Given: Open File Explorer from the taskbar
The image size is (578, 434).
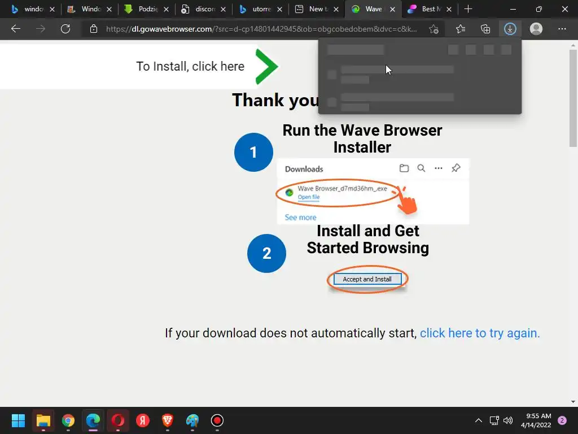Looking at the screenshot, I should [43, 420].
